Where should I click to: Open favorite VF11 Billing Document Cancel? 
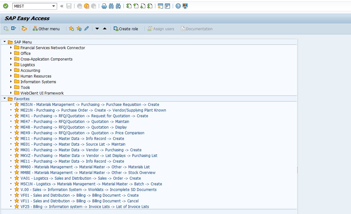click(x=80, y=201)
